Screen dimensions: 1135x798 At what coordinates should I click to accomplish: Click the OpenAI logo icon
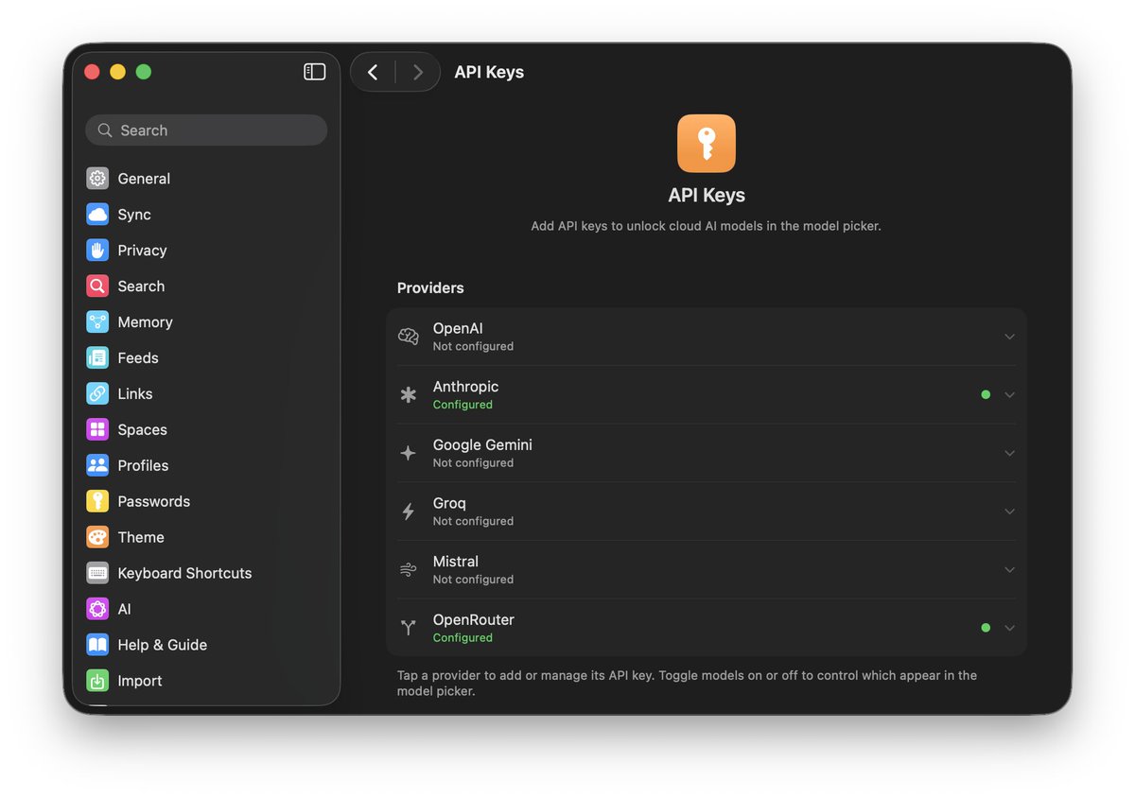click(x=409, y=337)
